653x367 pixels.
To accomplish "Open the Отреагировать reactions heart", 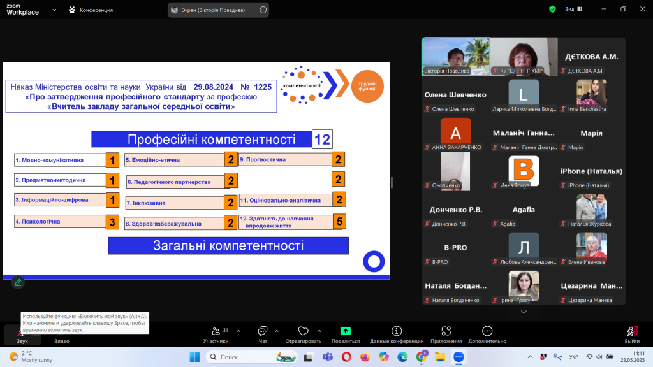I will 303,335.
